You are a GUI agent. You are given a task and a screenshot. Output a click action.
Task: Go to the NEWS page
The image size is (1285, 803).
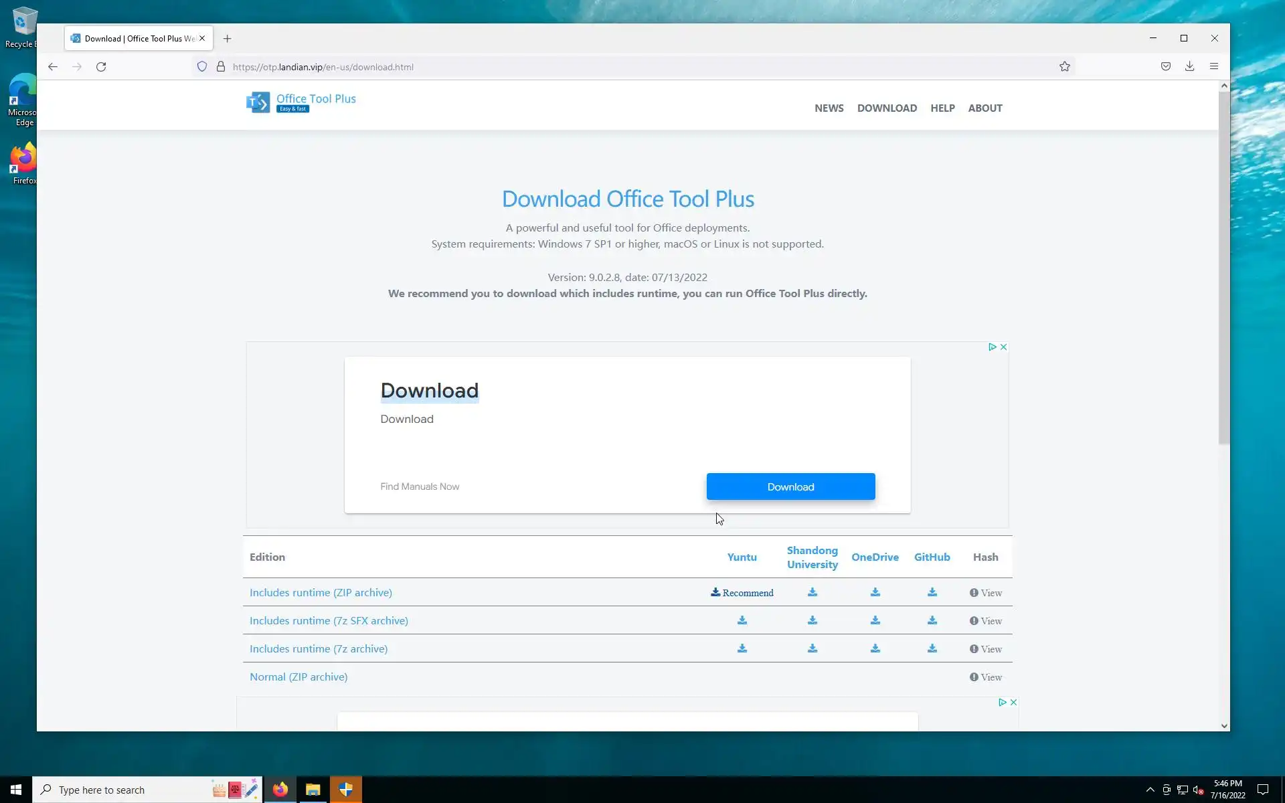click(x=829, y=108)
